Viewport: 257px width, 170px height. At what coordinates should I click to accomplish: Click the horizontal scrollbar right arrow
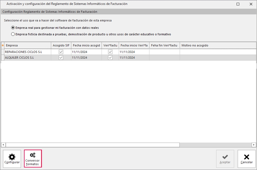[254, 145]
